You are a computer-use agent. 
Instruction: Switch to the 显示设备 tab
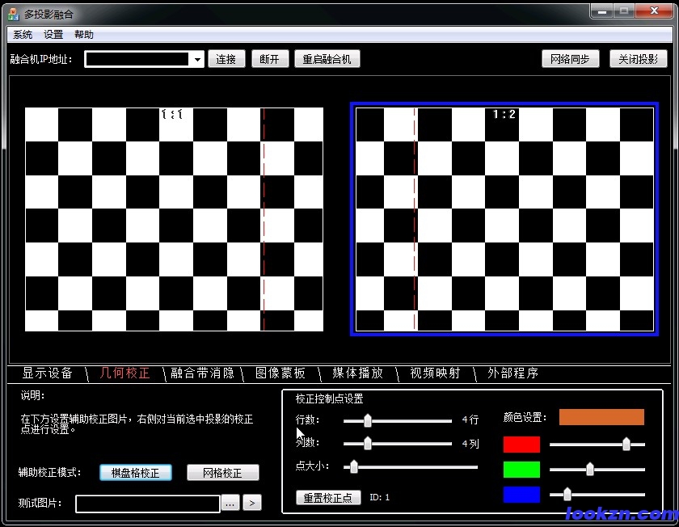pos(47,373)
